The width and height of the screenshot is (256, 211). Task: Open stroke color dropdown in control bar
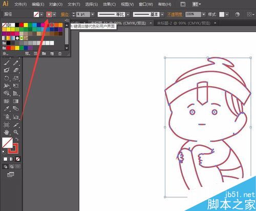(54, 14)
